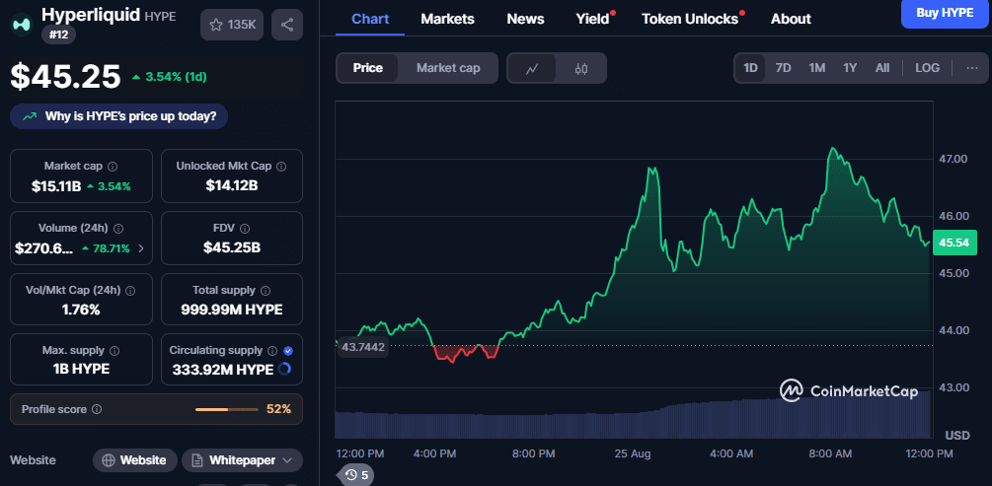Image resolution: width=992 pixels, height=486 pixels.
Task: Open the Token Unlocks tab
Action: point(690,19)
